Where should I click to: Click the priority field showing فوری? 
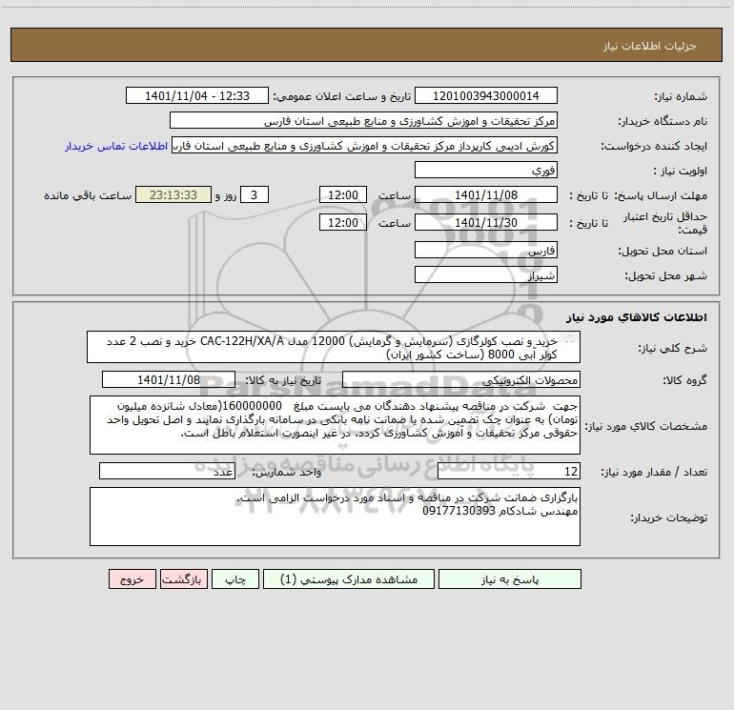click(486, 170)
